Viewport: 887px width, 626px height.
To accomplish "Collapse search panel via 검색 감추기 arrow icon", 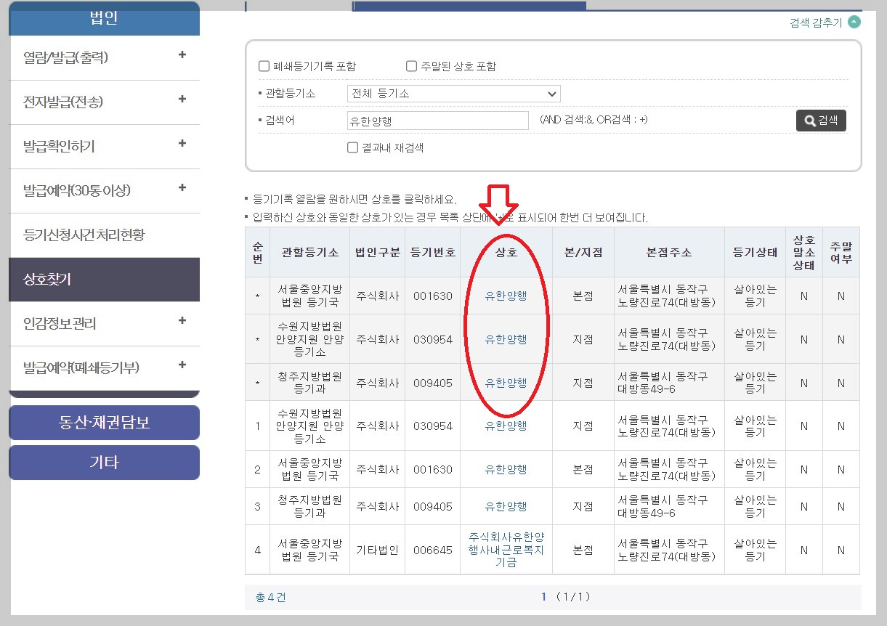I will click(x=853, y=22).
